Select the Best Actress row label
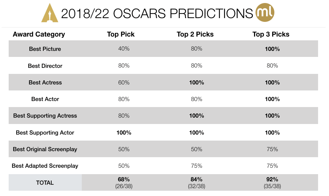The width and height of the screenshot is (329, 196). (45, 83)
